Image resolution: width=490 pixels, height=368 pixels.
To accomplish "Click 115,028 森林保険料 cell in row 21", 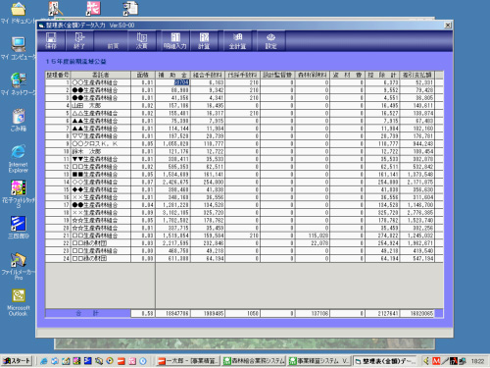I will 313,236.
